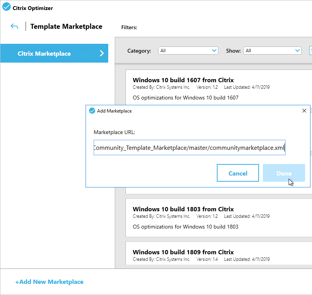Click the search box beside Show filter

[x=310, y=51]
